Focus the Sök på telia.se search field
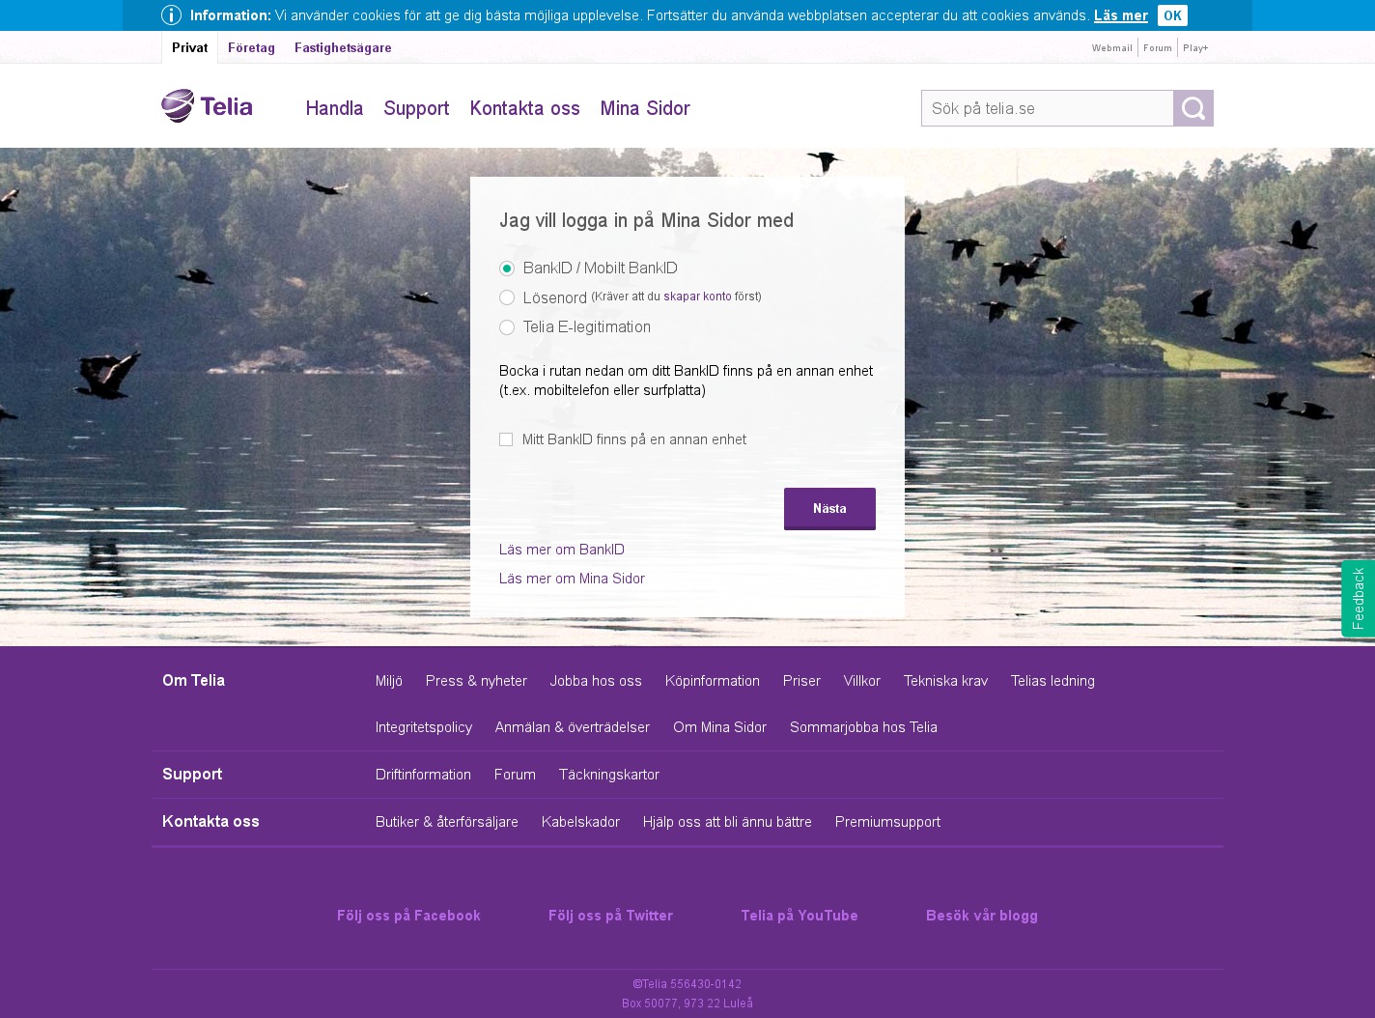Viewport: 1375px width, 1018px height. coord(1047,108)
